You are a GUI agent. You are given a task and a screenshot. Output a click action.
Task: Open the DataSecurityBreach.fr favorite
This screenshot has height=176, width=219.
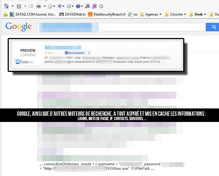coord(107,14)
